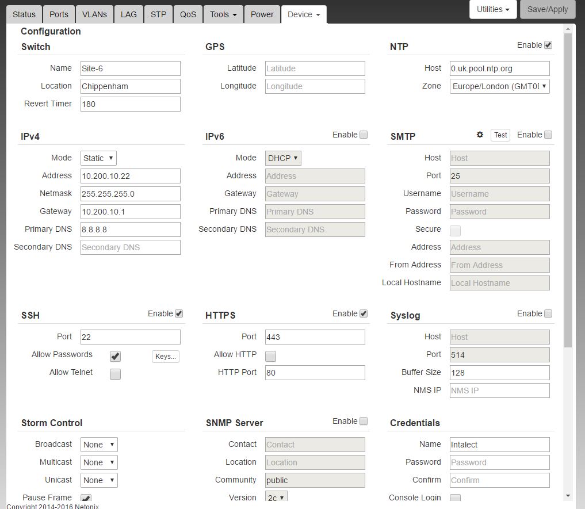Disable the NTP Enable checkbox
Image resolution: width=585 pixels, height=509 pixels.
(548, 45)
